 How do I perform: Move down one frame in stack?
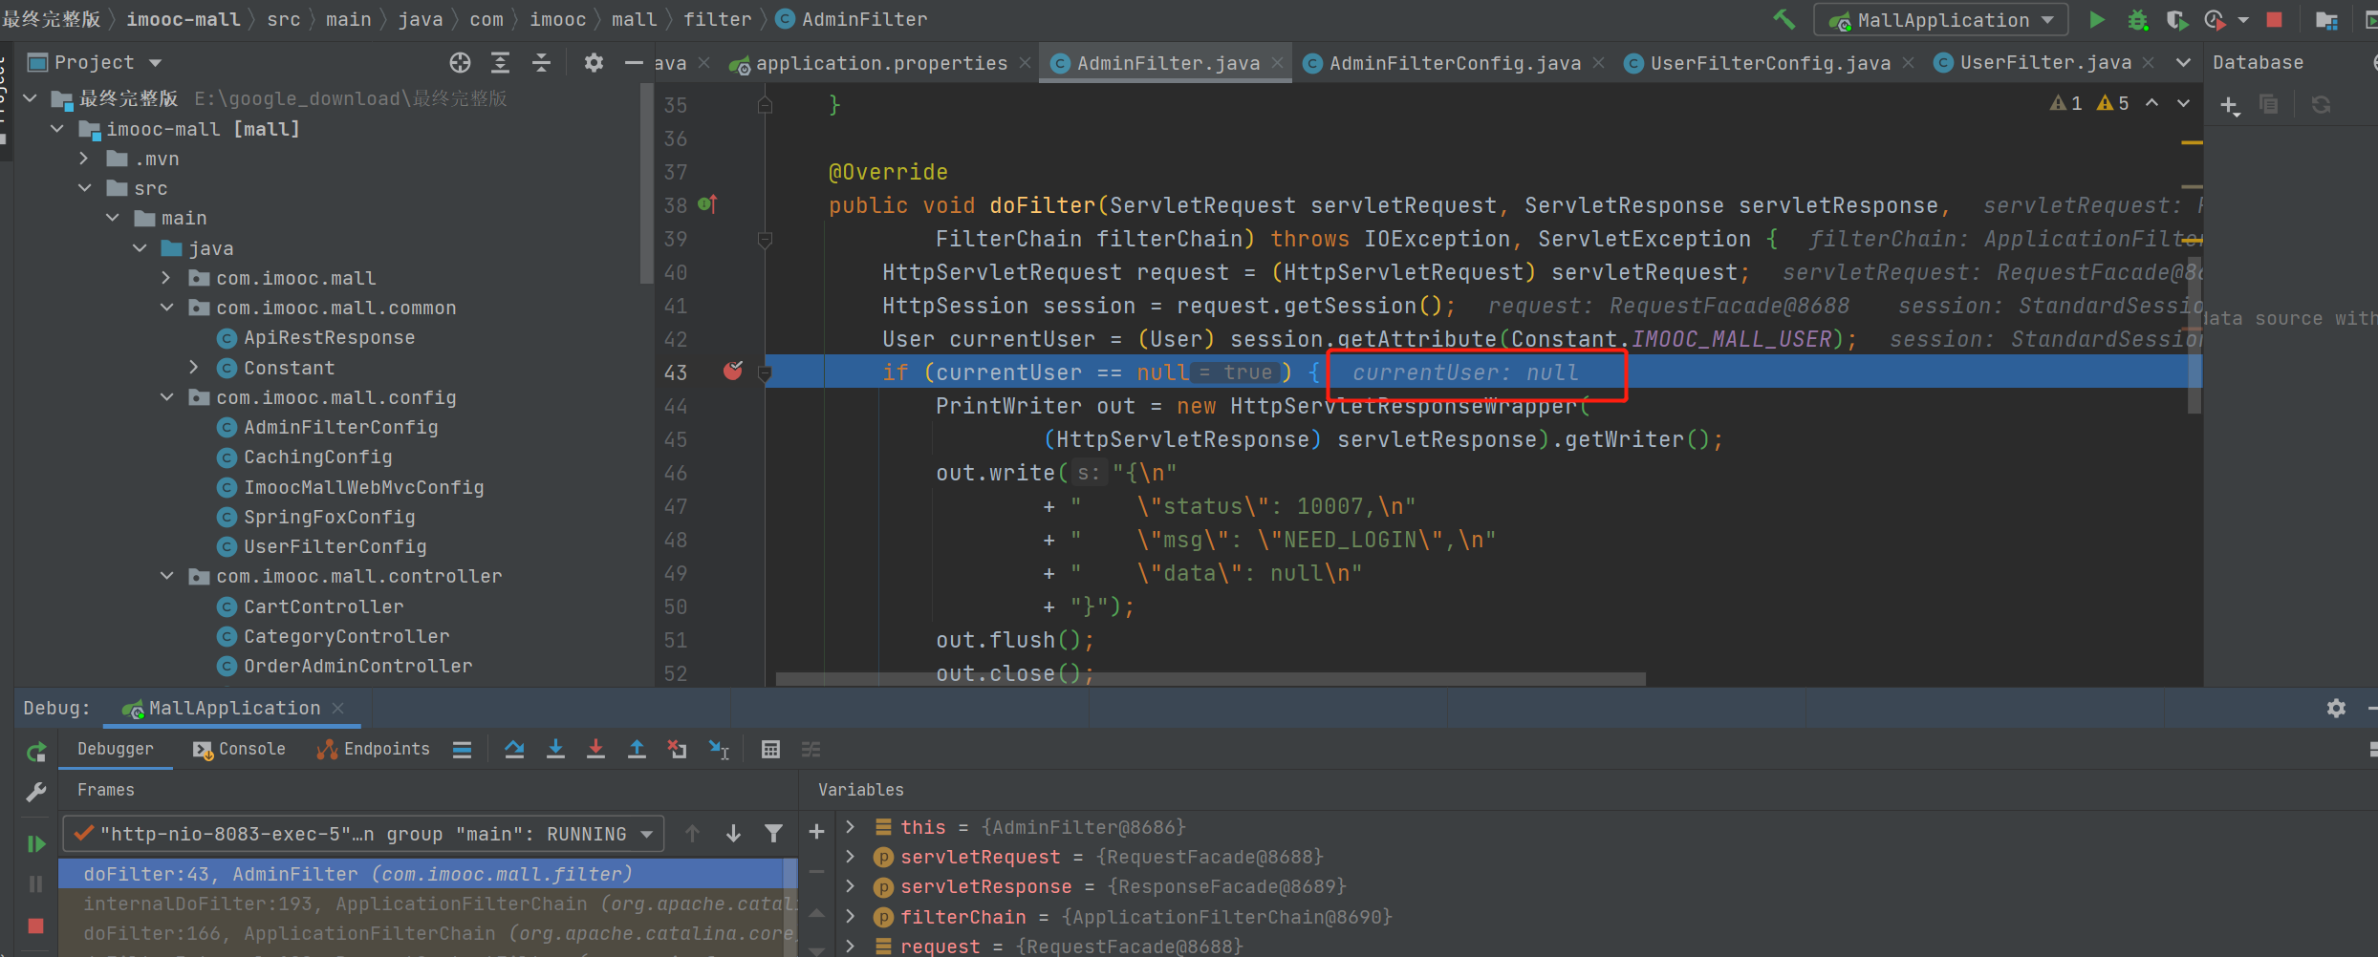(x=733, y=834)
